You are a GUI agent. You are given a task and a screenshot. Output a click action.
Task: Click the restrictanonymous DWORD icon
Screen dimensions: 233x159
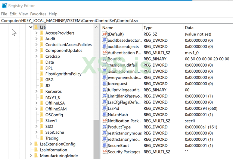[105, 133]
